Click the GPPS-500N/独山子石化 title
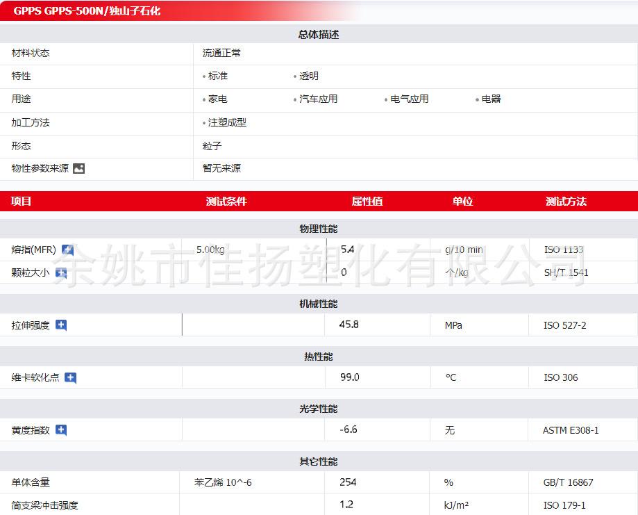Viewport: 638px width, 515px height. click(x=87, y=11)
